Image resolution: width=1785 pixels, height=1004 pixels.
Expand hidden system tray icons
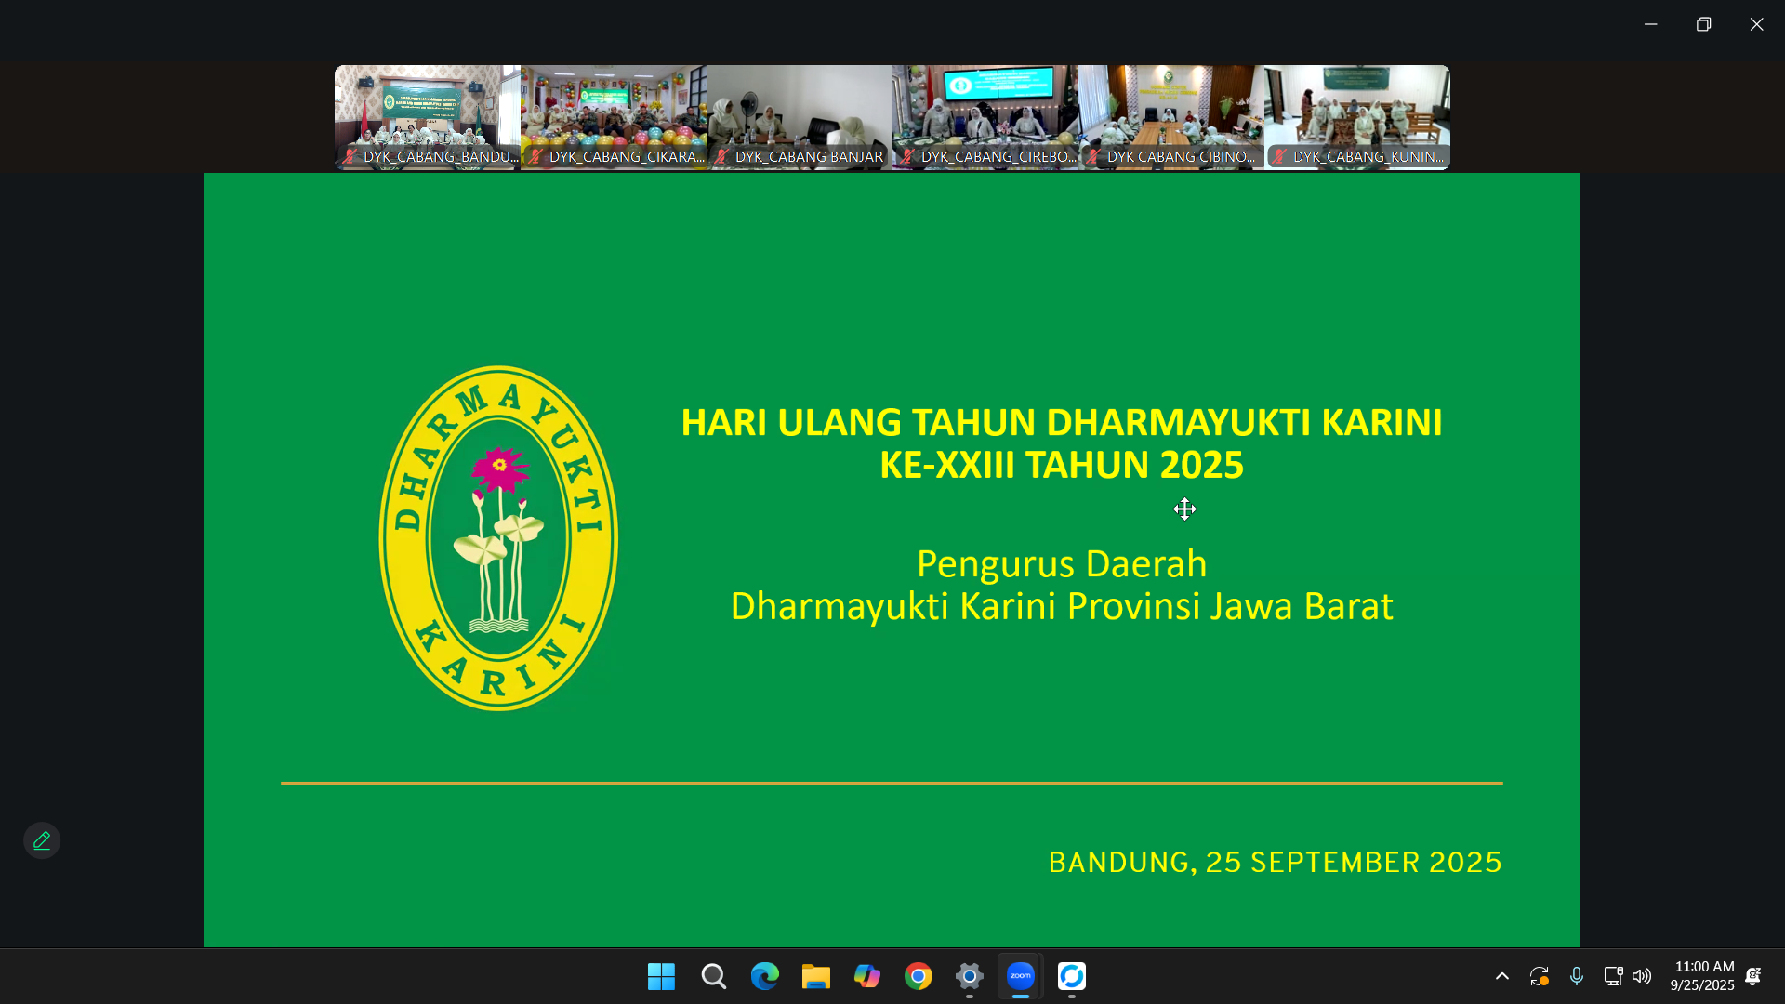[x=1501, y=976]
